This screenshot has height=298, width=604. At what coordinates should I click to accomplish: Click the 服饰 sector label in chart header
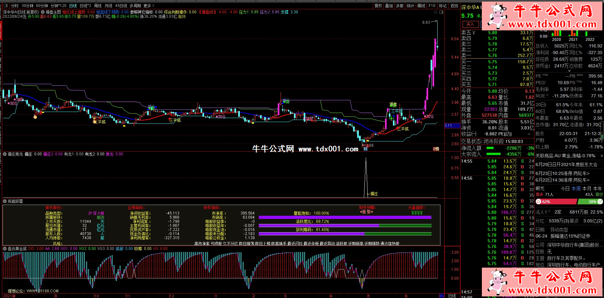[182, 16]
